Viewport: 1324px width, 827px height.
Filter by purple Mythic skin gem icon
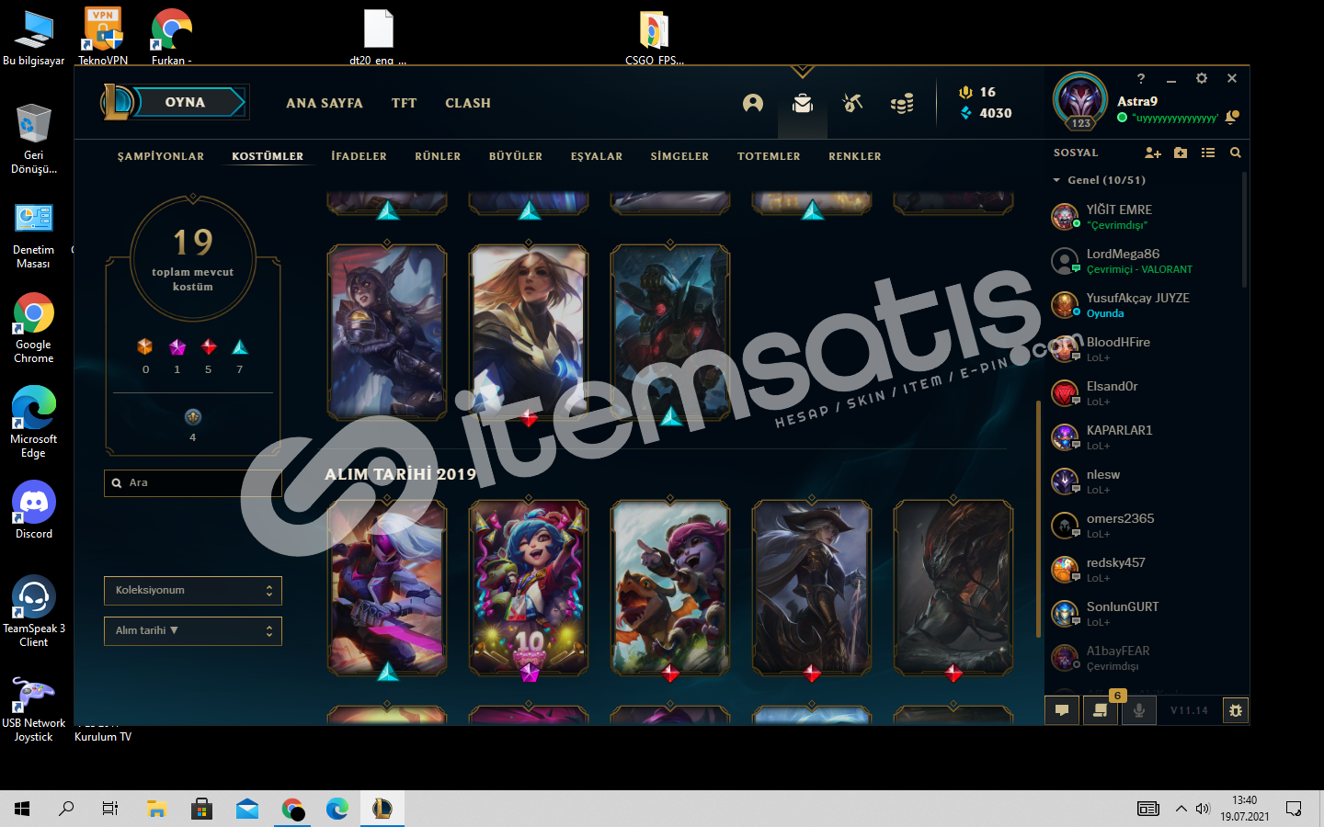pos(177,346)
